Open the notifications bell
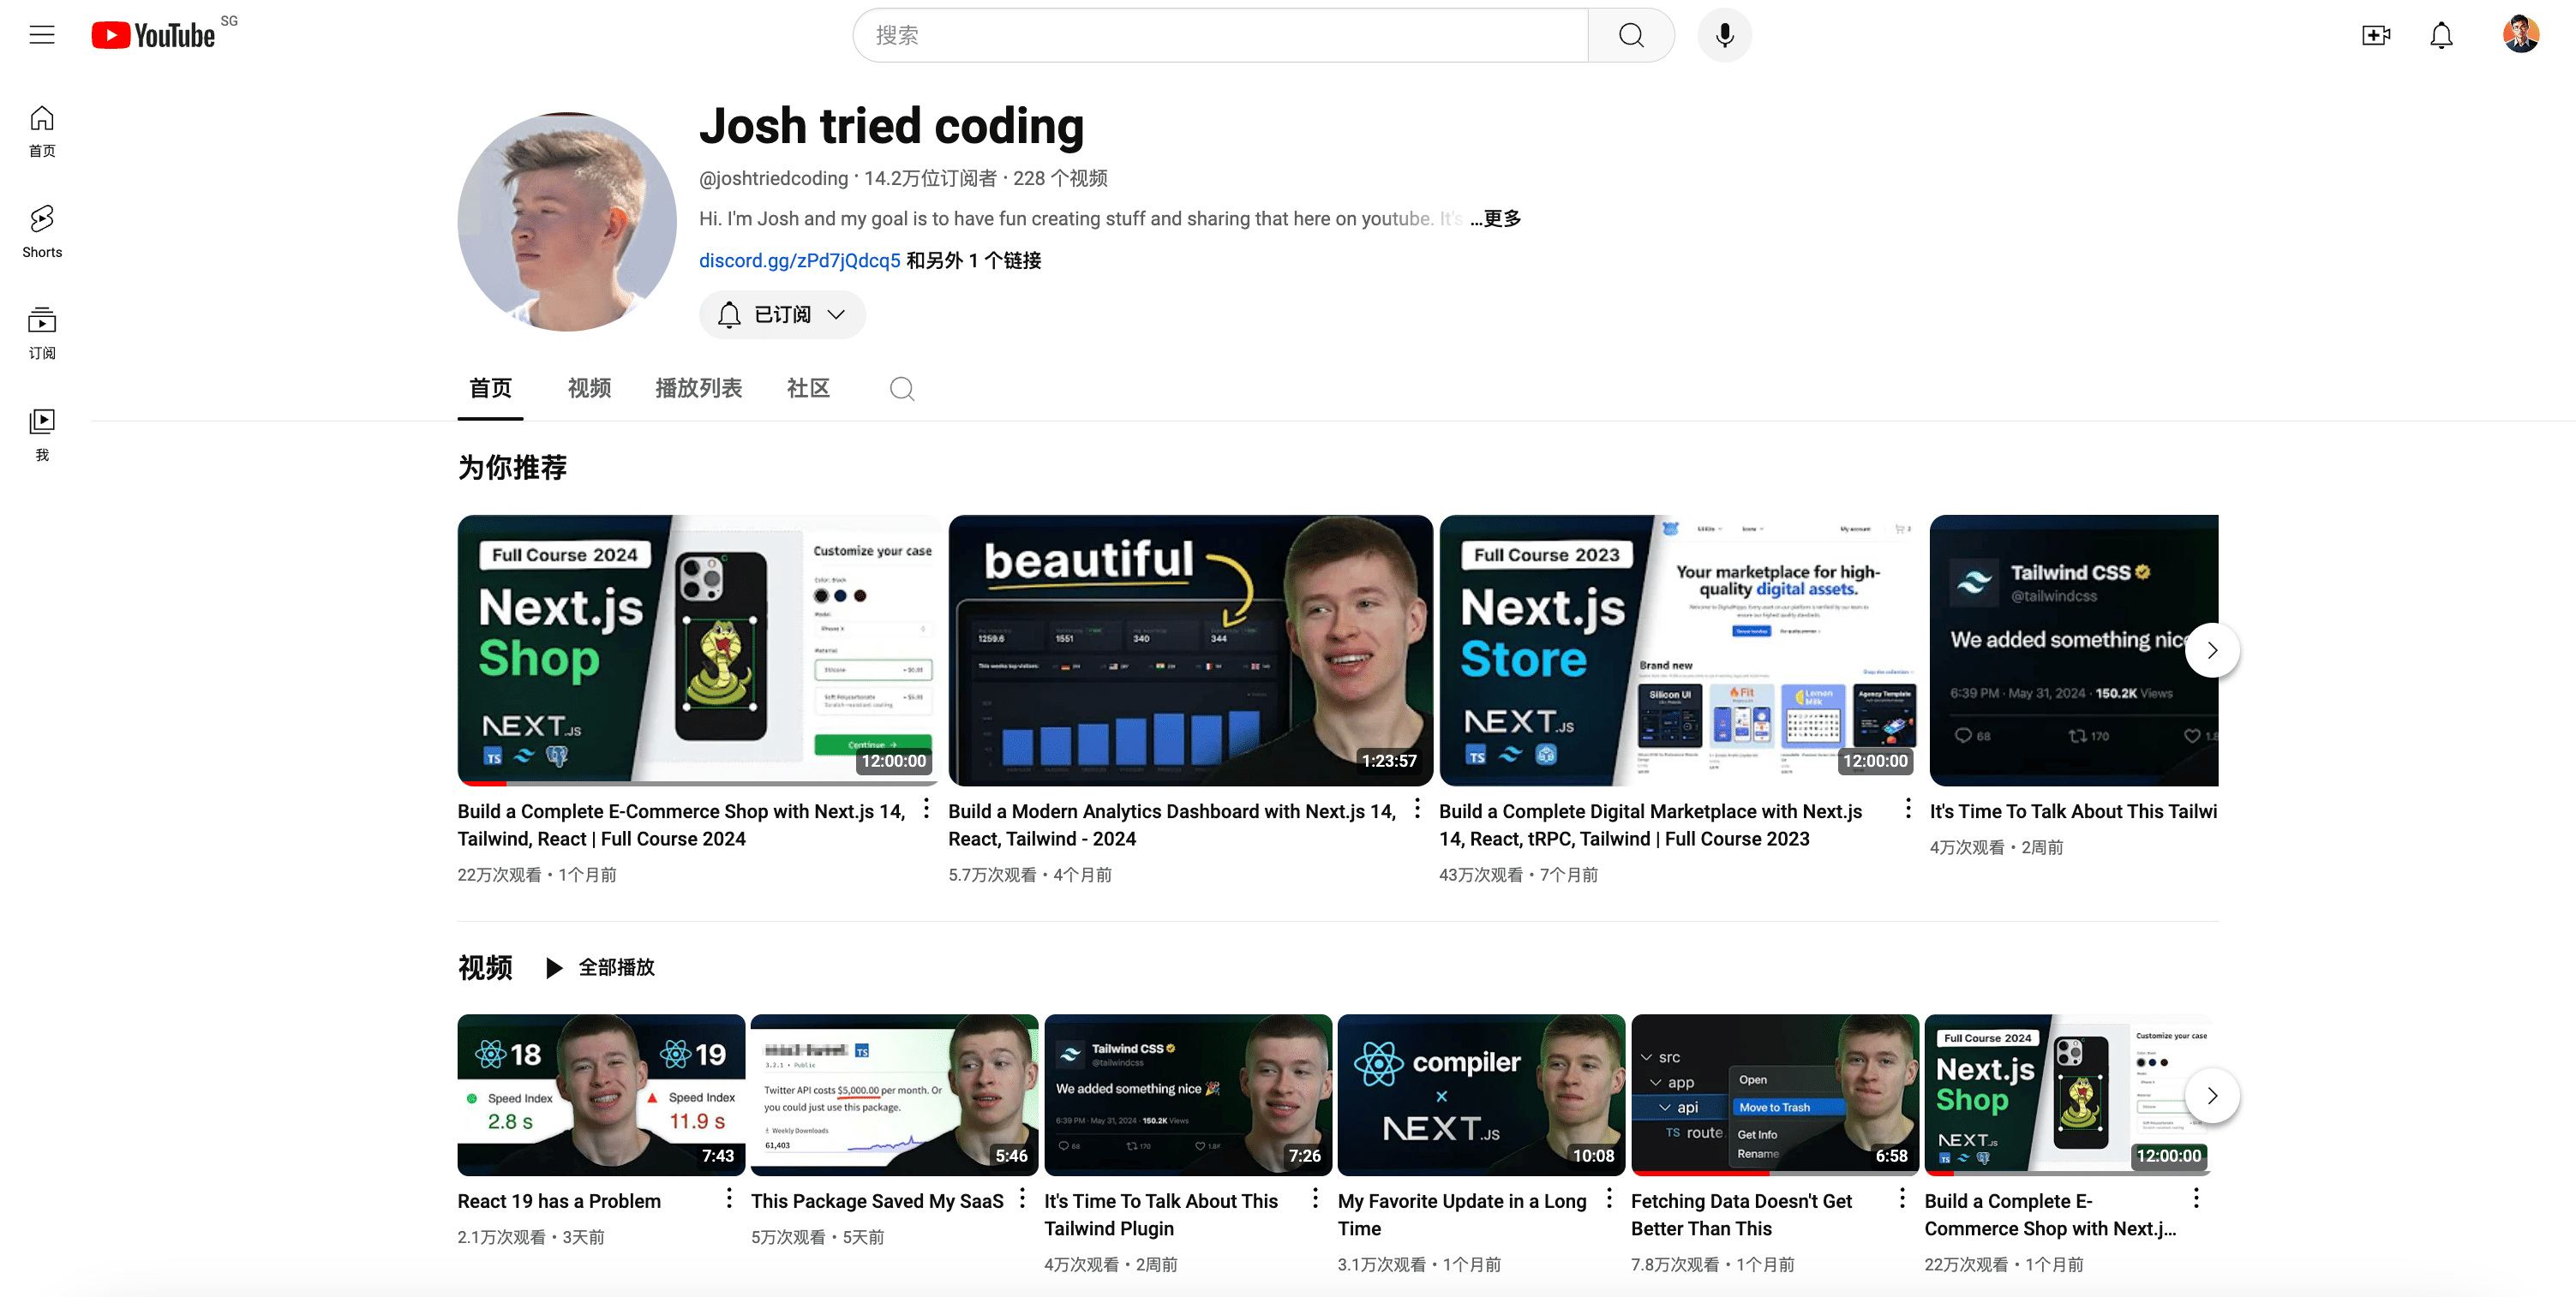 pyautogui.click(x=2441, y=35)
